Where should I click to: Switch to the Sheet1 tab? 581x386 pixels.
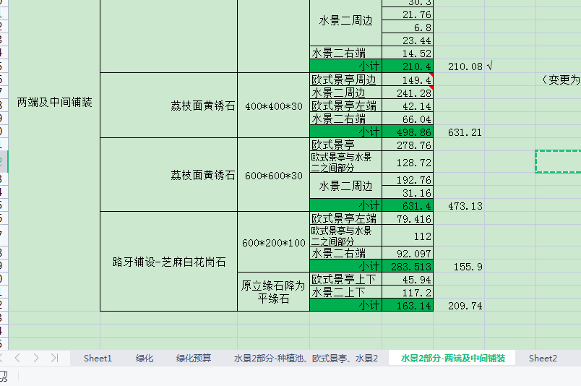coord(98,359)
